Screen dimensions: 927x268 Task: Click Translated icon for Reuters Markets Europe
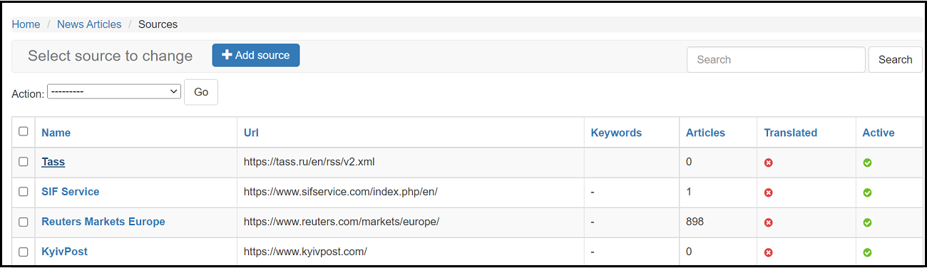768,222
